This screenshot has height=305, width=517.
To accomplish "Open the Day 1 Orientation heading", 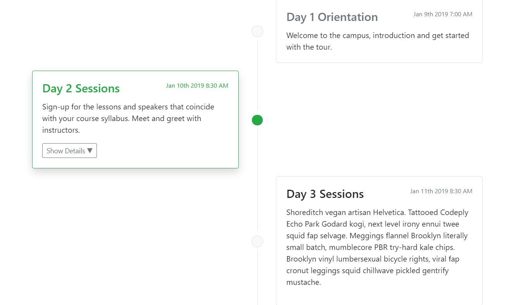I will (x=332, y=17).
